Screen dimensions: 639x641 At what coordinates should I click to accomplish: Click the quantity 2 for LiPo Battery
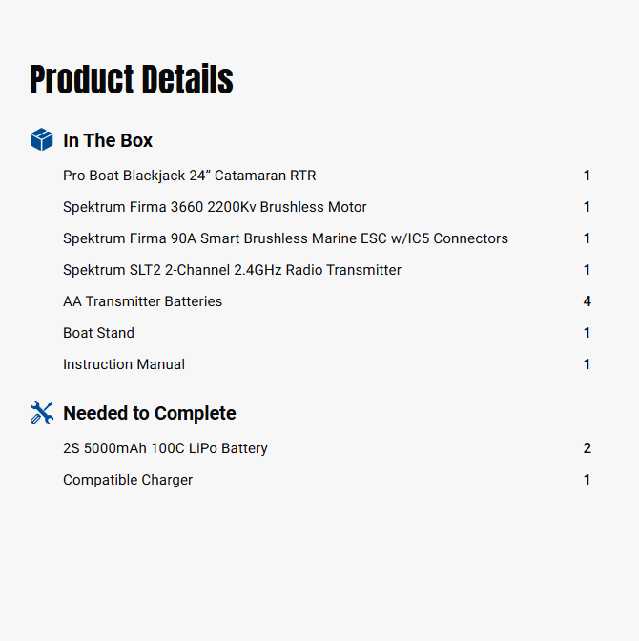(x=587, y=448)
